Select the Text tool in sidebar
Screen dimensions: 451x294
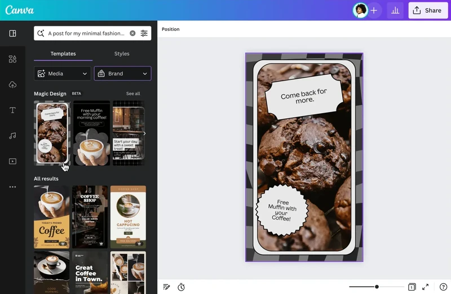click(12, 110)
